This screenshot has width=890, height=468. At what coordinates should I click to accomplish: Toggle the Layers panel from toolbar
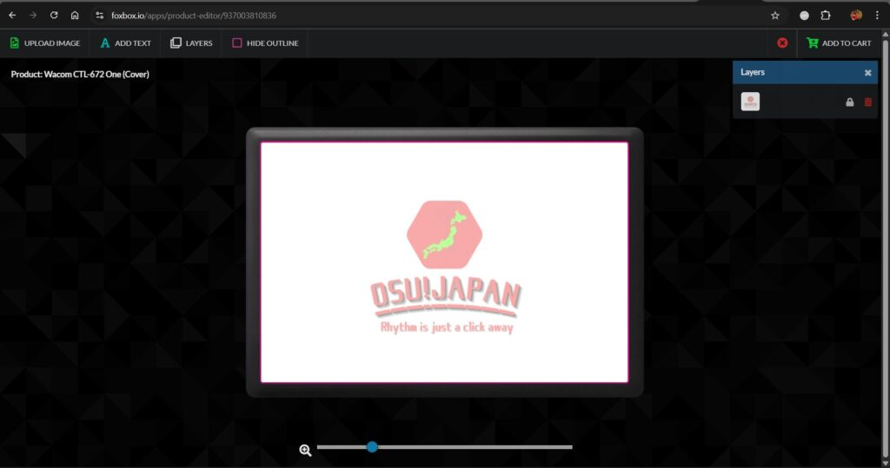point(191,43)
